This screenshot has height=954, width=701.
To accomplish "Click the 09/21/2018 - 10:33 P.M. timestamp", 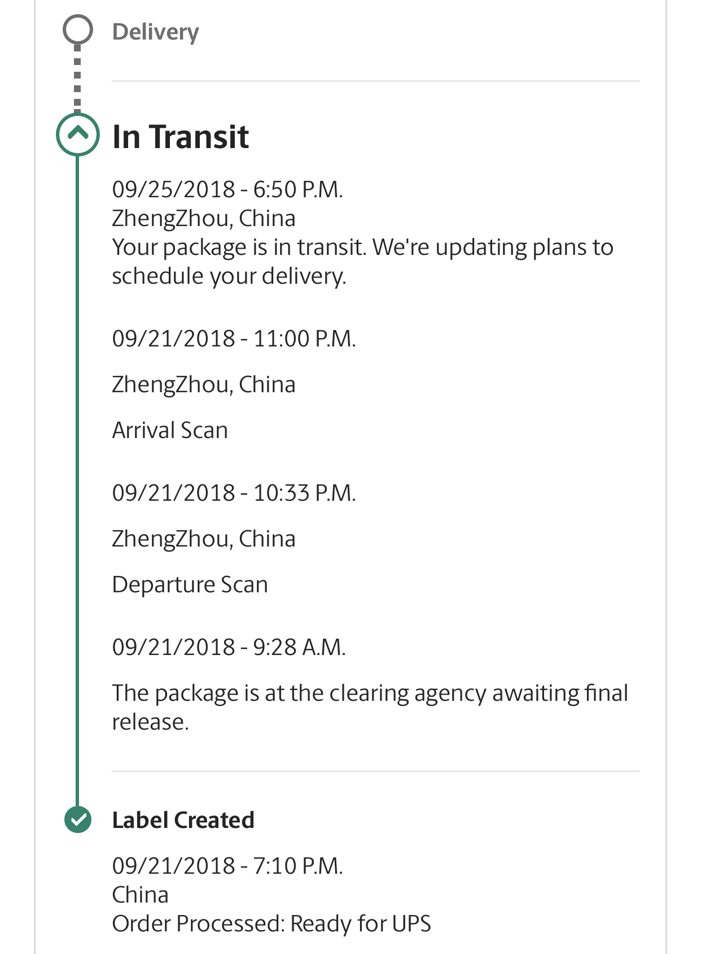I will (x=234, y=493).
